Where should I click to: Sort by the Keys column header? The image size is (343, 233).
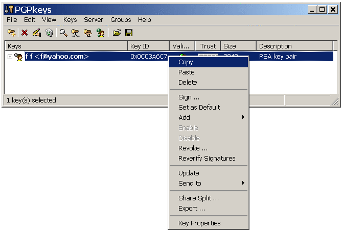click(x=66, y=46)
